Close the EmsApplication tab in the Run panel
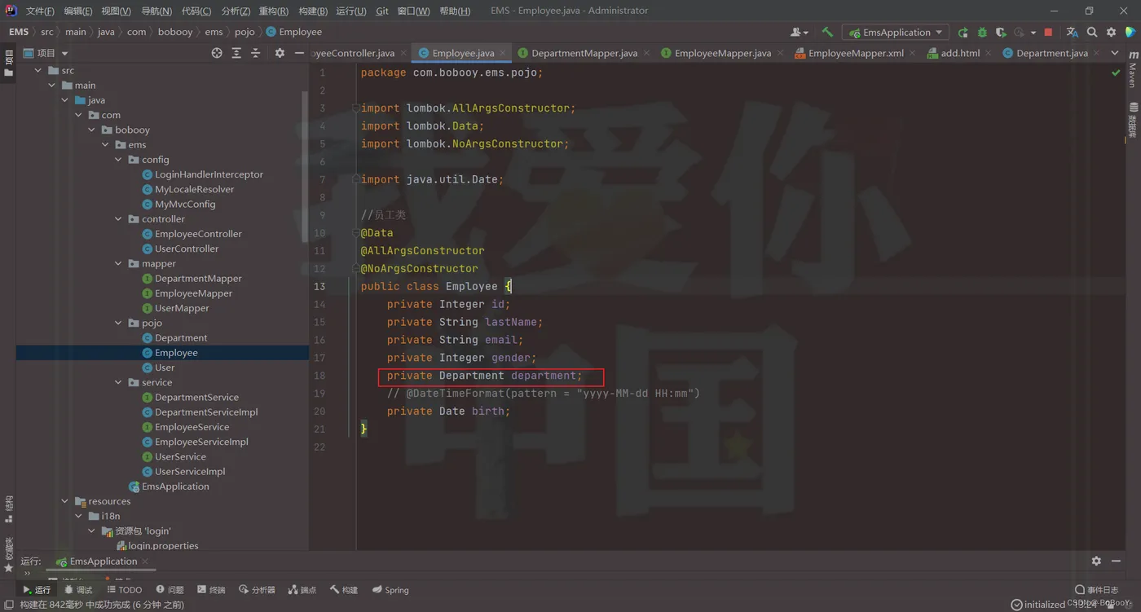 [146, 561]
